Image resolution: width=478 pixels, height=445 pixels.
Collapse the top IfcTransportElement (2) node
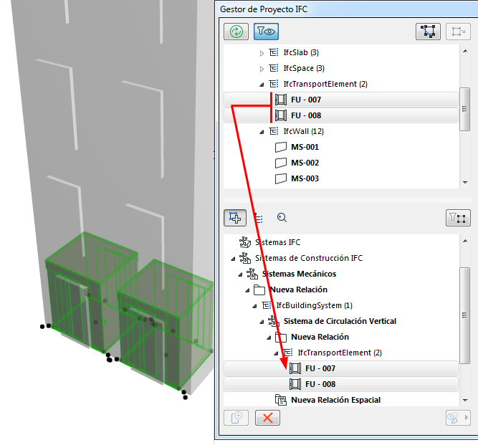pos(262,85)
